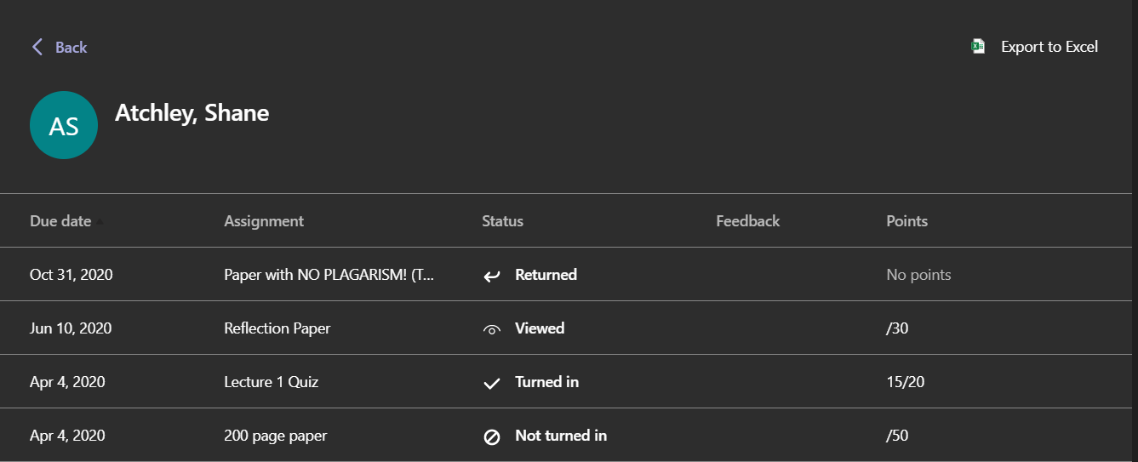Open the Paper with NO PLAGARISM! assignment
Image resolution: width=1138 pixels, height=462 pixels.
(x=329, y=275)
